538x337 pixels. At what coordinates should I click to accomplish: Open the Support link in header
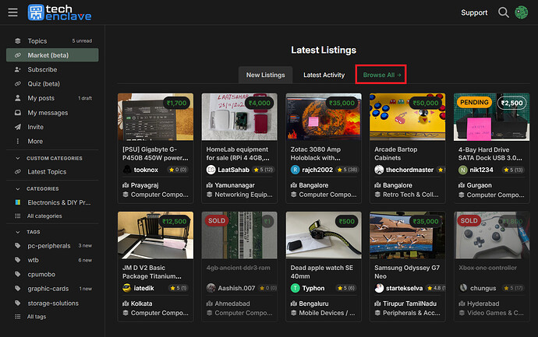tap(474, 12)
